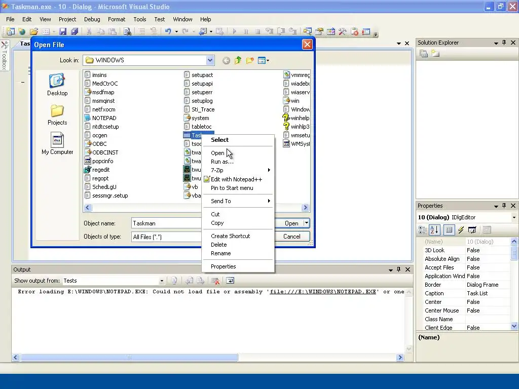
Task: Choose Edit with Notepad++ in context menu
Action: point(238,179)
